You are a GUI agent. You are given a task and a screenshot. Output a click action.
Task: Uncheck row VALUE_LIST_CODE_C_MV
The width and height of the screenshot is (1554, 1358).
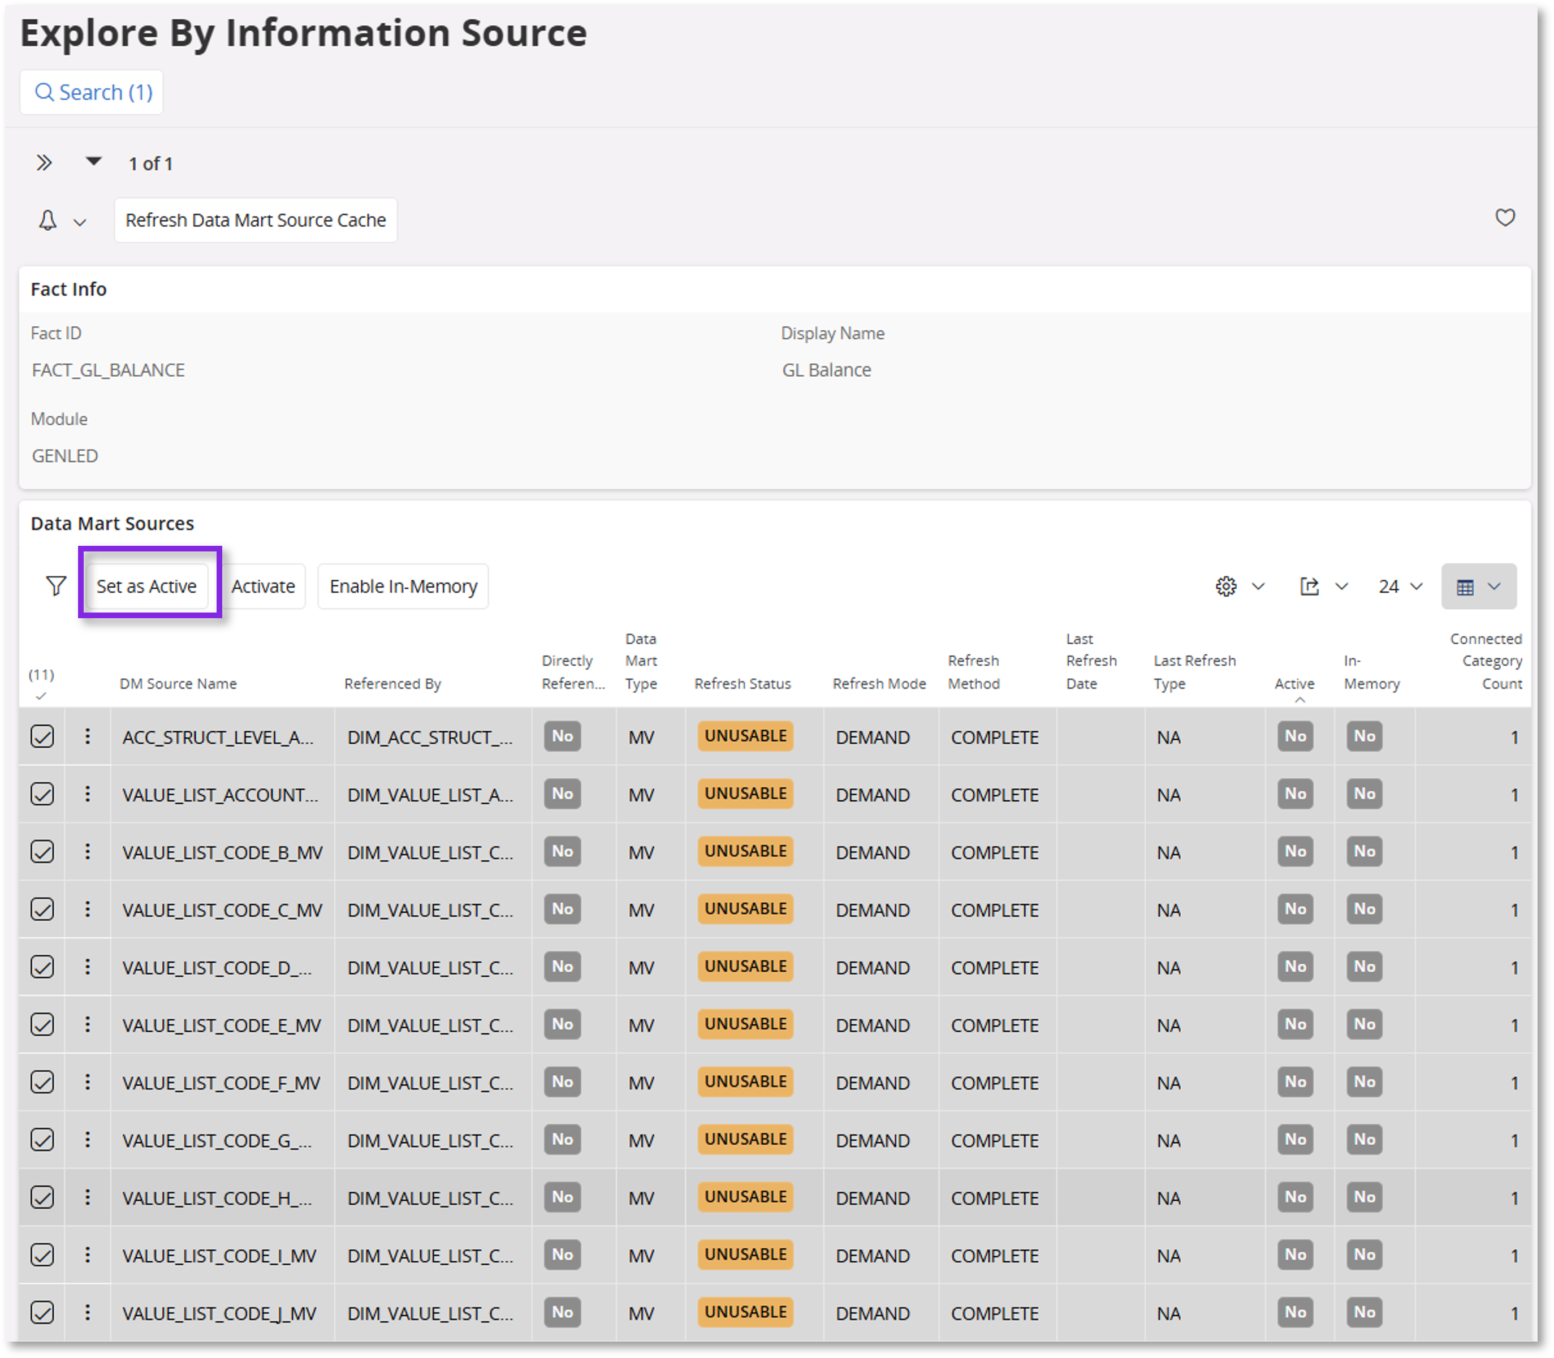pyautogui.click(x=42, y=909)
